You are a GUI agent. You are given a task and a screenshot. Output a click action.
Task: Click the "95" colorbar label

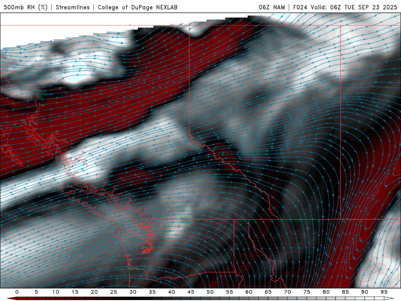pyautogui.click(x=384, y=292)
